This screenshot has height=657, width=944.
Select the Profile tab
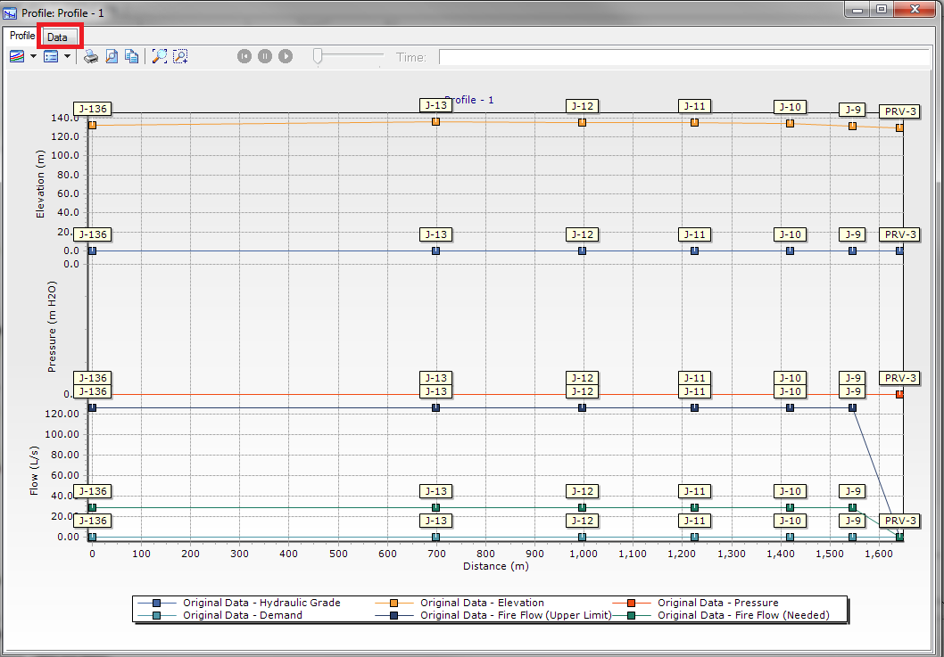(x=22, y=36)
